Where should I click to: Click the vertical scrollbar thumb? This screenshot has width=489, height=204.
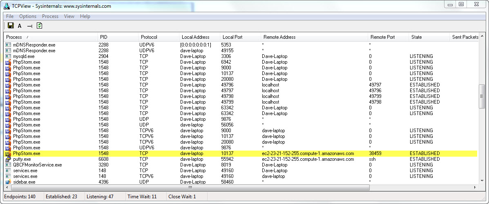click(x=482, y=96)
